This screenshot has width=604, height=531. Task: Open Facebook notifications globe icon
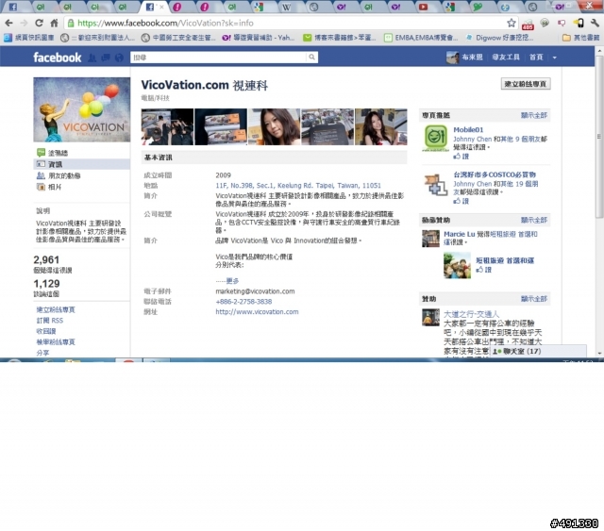(119, 58)
